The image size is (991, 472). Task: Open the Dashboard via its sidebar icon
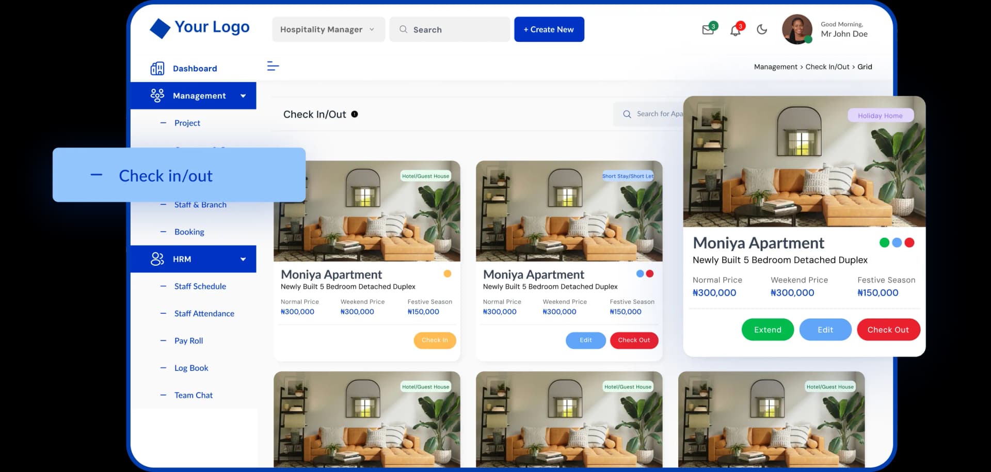[157, 68]
